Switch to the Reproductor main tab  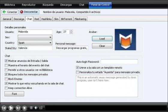[28, 5]
